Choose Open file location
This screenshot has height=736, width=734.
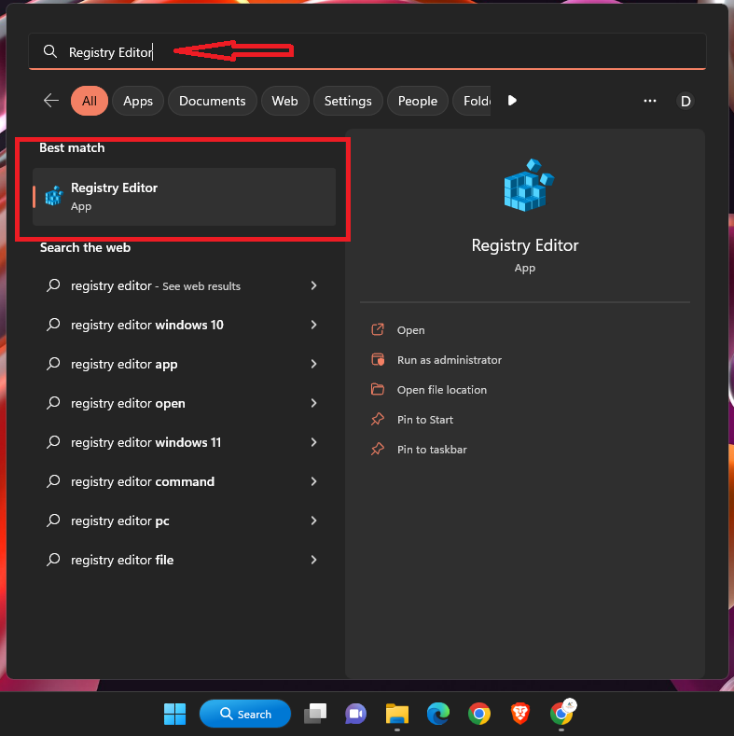click(x=442, y=390)
